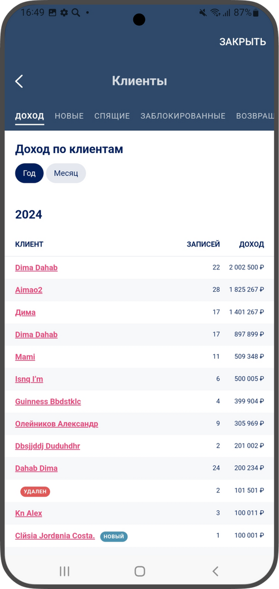
Task: Tap the red УДАЛЕН badge
Action: pyautogui.click(x=35, y=491)
